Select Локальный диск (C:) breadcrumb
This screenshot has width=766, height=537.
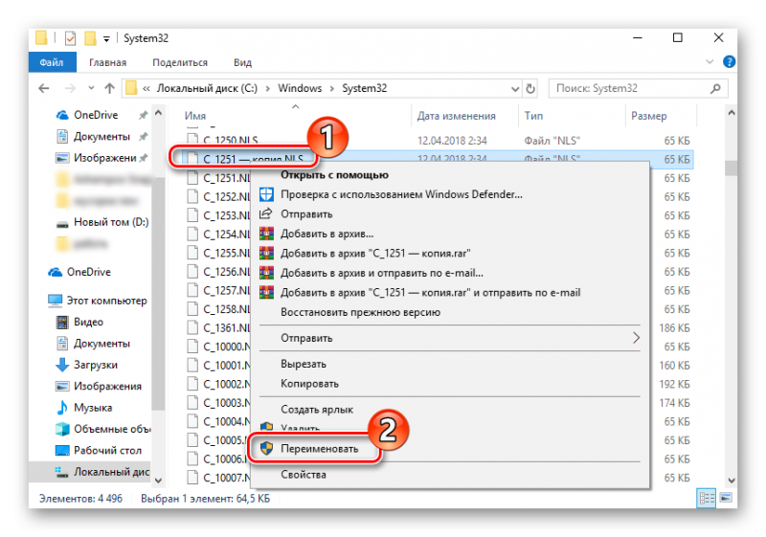click(207, 88)
